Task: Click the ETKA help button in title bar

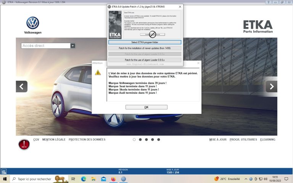Action: [268, 2]
